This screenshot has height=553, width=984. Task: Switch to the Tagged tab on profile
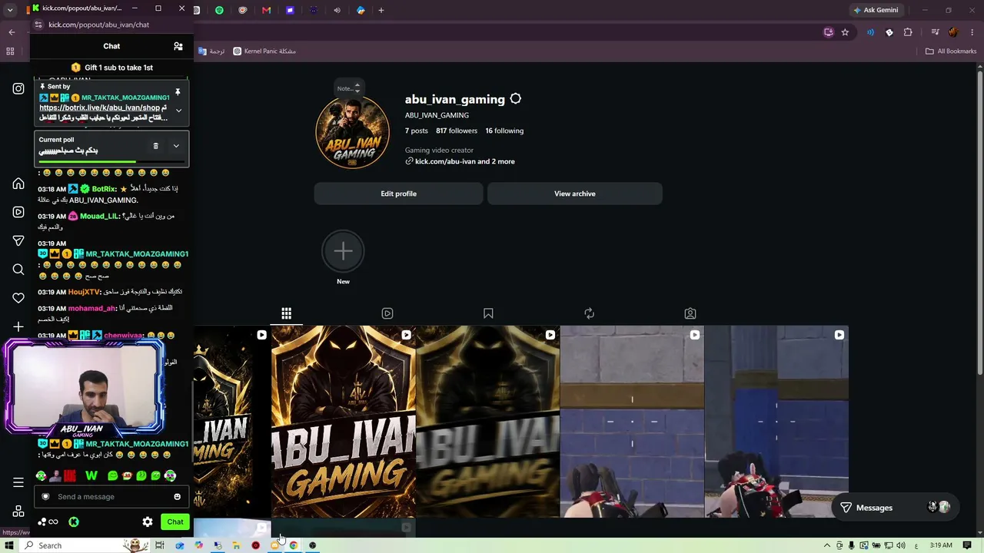click(x=690, y=313)
